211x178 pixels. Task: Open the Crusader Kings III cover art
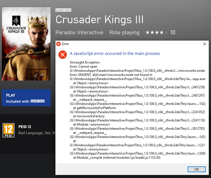point(26,44)
